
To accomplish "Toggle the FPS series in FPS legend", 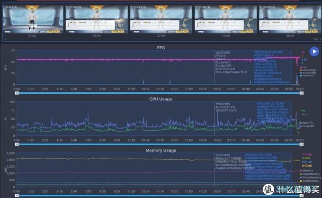I will pyautogui.click(x=304, y=67).
